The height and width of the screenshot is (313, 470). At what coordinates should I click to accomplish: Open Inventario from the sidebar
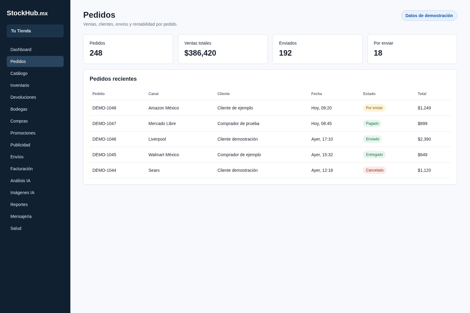coord(35,85)
